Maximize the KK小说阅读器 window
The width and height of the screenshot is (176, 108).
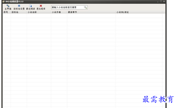tap(161, 1)
